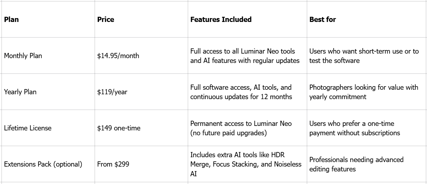The image size is (427, 184).
Task: Select the Price header cell
Action: pos(105,20)
